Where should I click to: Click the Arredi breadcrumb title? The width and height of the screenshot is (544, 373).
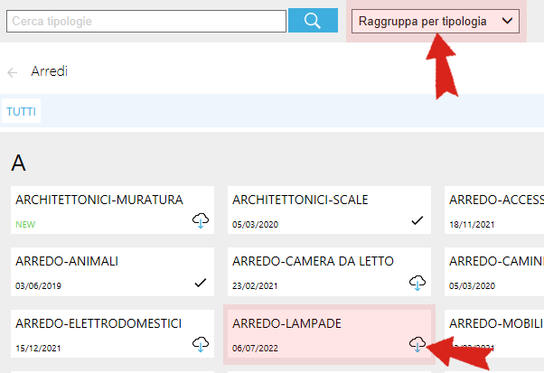(x=50, y=71)
